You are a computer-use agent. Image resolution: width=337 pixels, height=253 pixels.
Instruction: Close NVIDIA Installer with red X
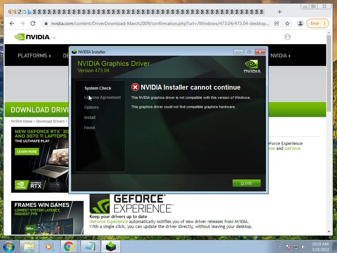(x=260, y=52)
